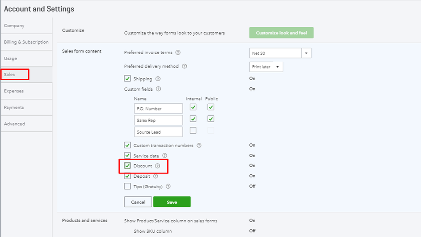Click help icon for Custom transaction numbers
The width and height of the screenshot is (421, 237).
[x=199, y=145]
